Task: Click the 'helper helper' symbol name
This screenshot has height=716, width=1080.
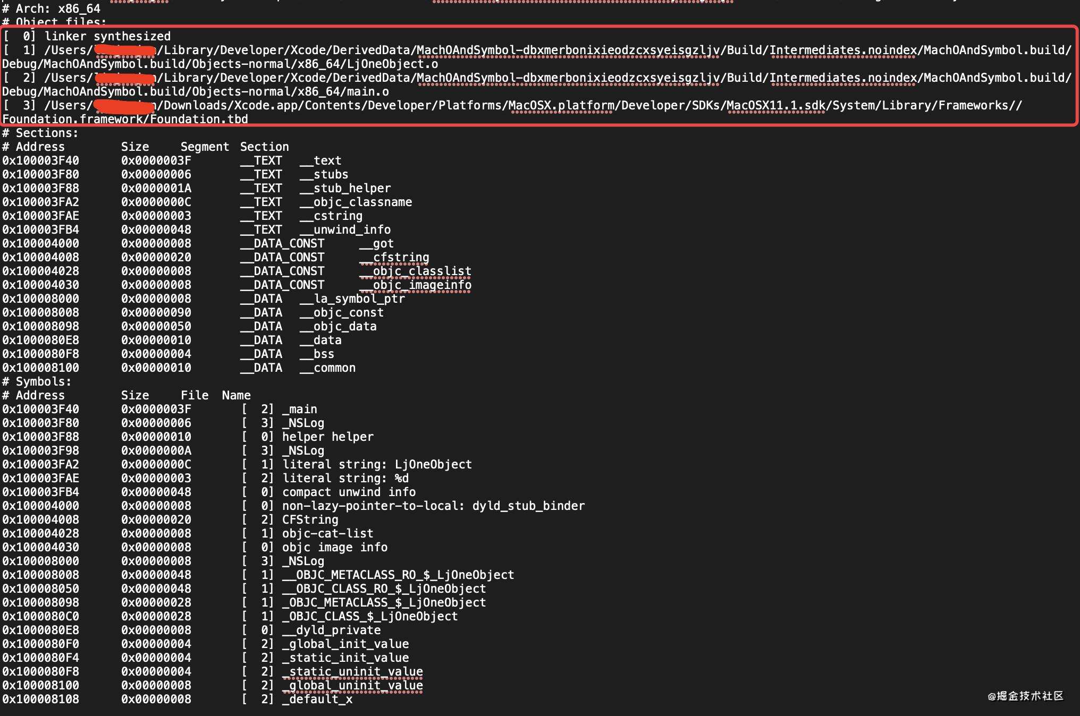Action: pyautogui.click(x=328, y=437)
